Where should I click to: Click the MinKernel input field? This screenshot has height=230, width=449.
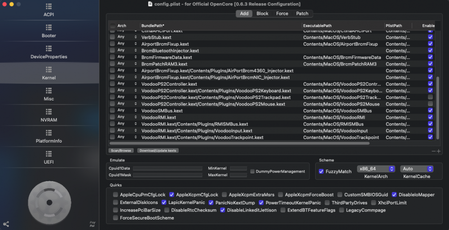point(238,168)
